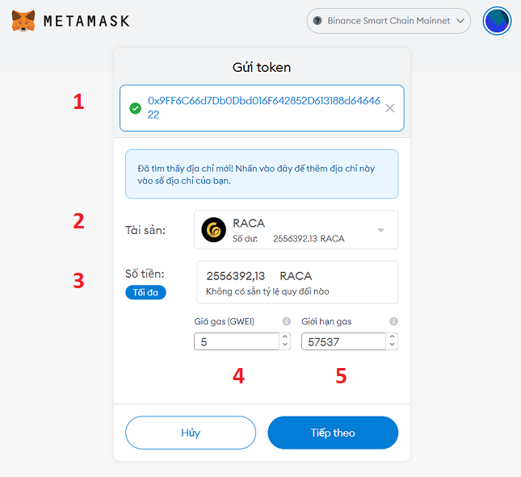521x477 pixels.
Task: Click the network question-mark icon
Action: [317, 21]
